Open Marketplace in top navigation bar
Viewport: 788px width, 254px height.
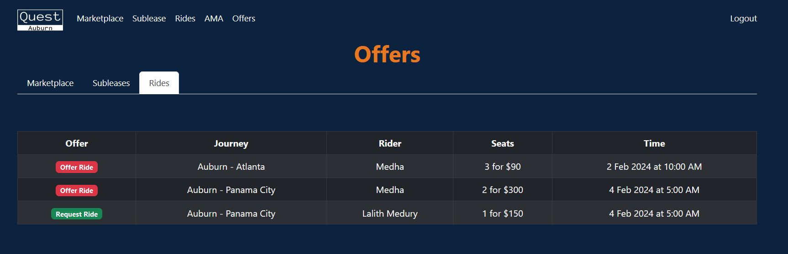coord(100,19)
